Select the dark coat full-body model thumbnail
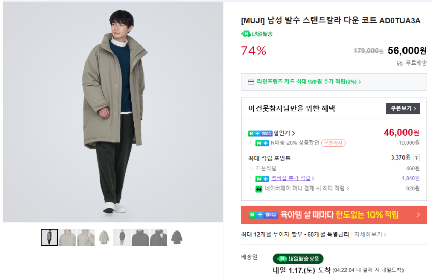The height and width of the screenshot is (279, 432). point(122,237)
